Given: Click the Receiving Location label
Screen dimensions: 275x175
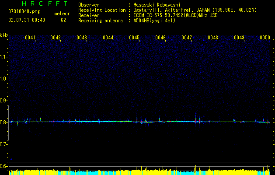Looking at the screenshot, I should pyautogui.click(x=102, y=10).
